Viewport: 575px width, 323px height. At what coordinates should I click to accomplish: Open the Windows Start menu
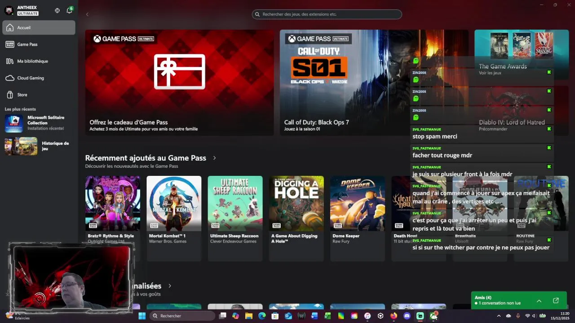[142, 316]
